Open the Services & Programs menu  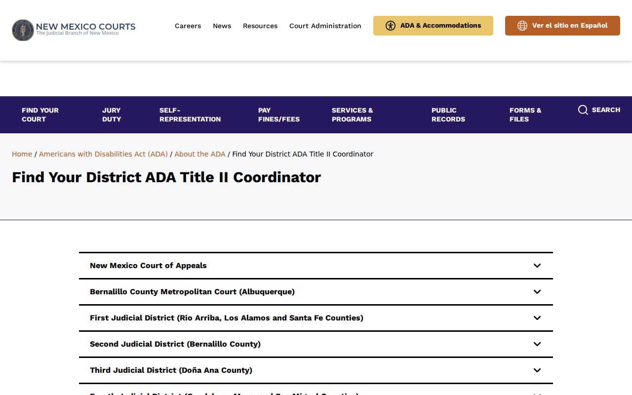pyautogui.click(x=353, y=115)
